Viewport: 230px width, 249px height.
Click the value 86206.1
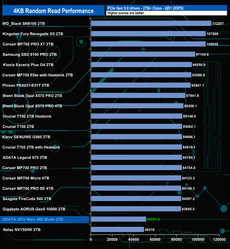pyautogui.click(x=190, y=106)
